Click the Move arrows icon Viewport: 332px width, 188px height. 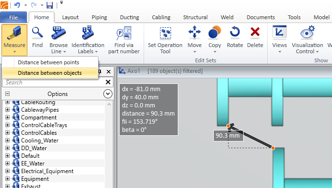pos(195,32)
